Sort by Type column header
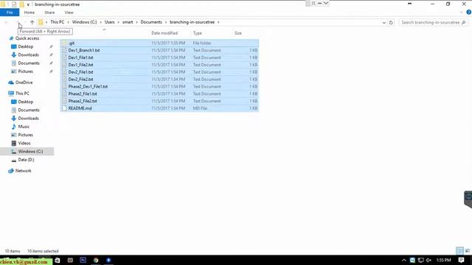472x265 pixels. click(x=198, y=33)
